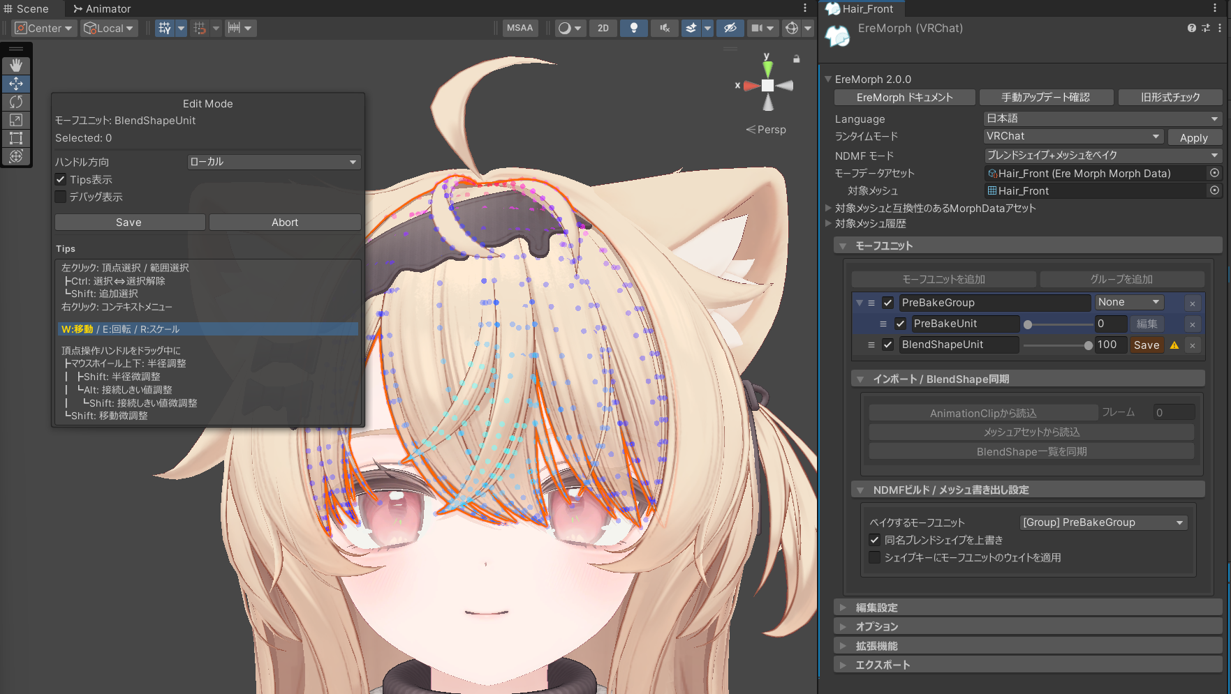Viewport: 1231px width, 694px height.
Task: Open the inspector tab more-options menu
Action: click(1216, 8)
